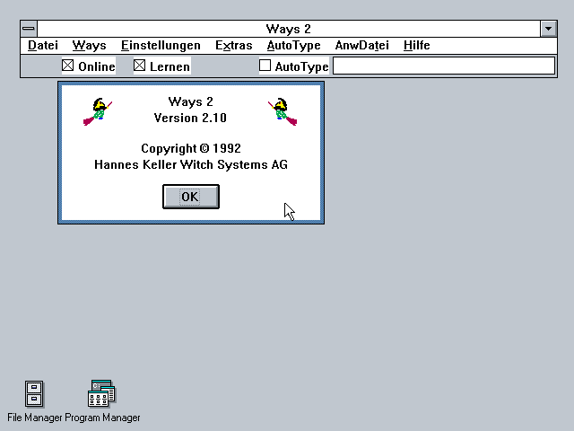Open the Ways menu

[x=90, y=46]
